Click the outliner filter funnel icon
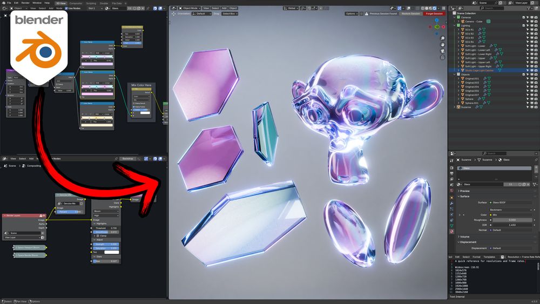Screen dimensions: 540x304 [529, 8]
